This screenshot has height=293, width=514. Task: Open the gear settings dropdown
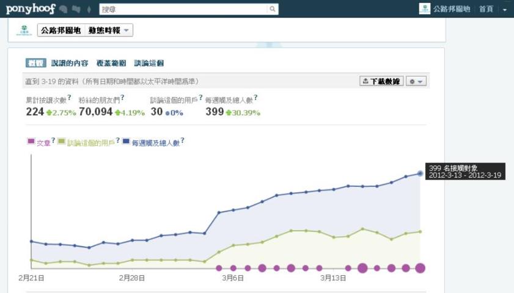[417, 81]
